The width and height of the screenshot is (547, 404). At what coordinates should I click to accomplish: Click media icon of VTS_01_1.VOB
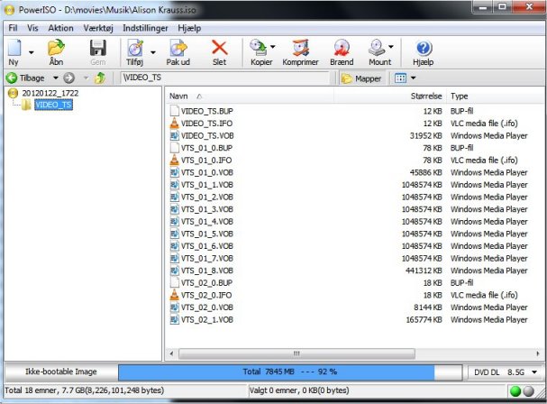click(175, 185)
